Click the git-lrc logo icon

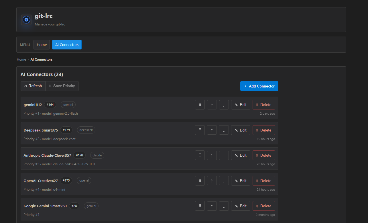click(x=26, y=19)
